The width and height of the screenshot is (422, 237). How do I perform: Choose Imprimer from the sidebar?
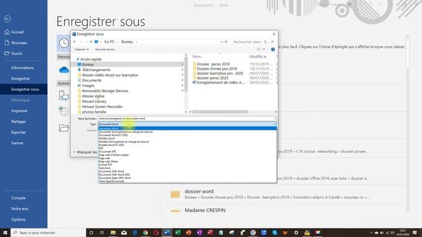(19, 111)
